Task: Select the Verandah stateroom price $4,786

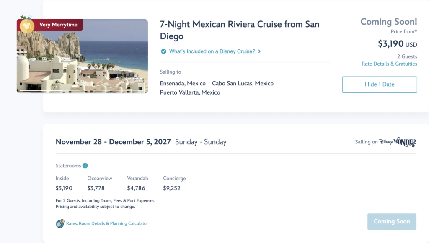Action: click(x=136, y=188)
